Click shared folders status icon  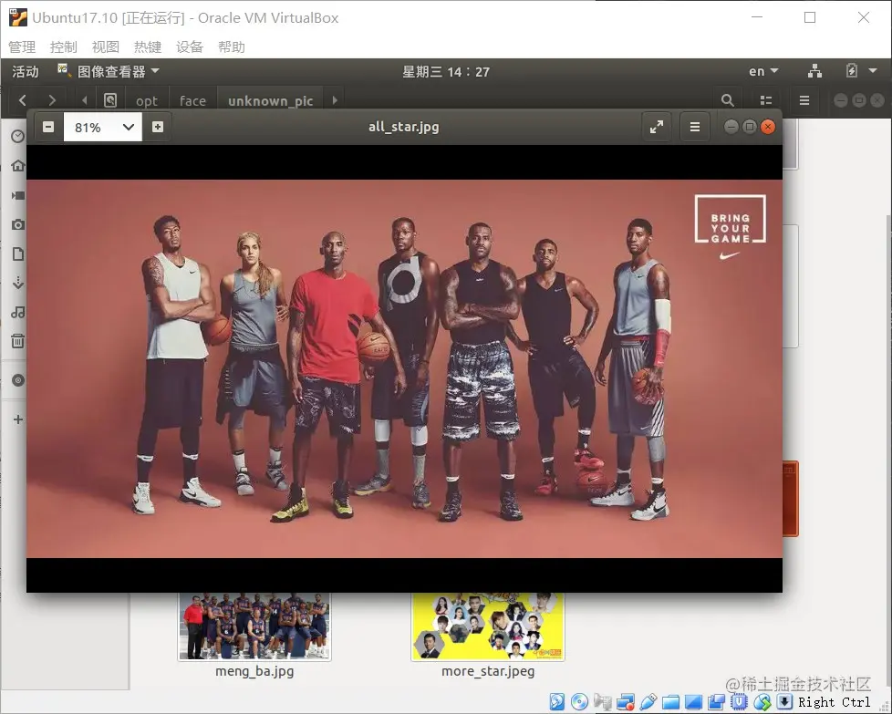coord(670,701)
